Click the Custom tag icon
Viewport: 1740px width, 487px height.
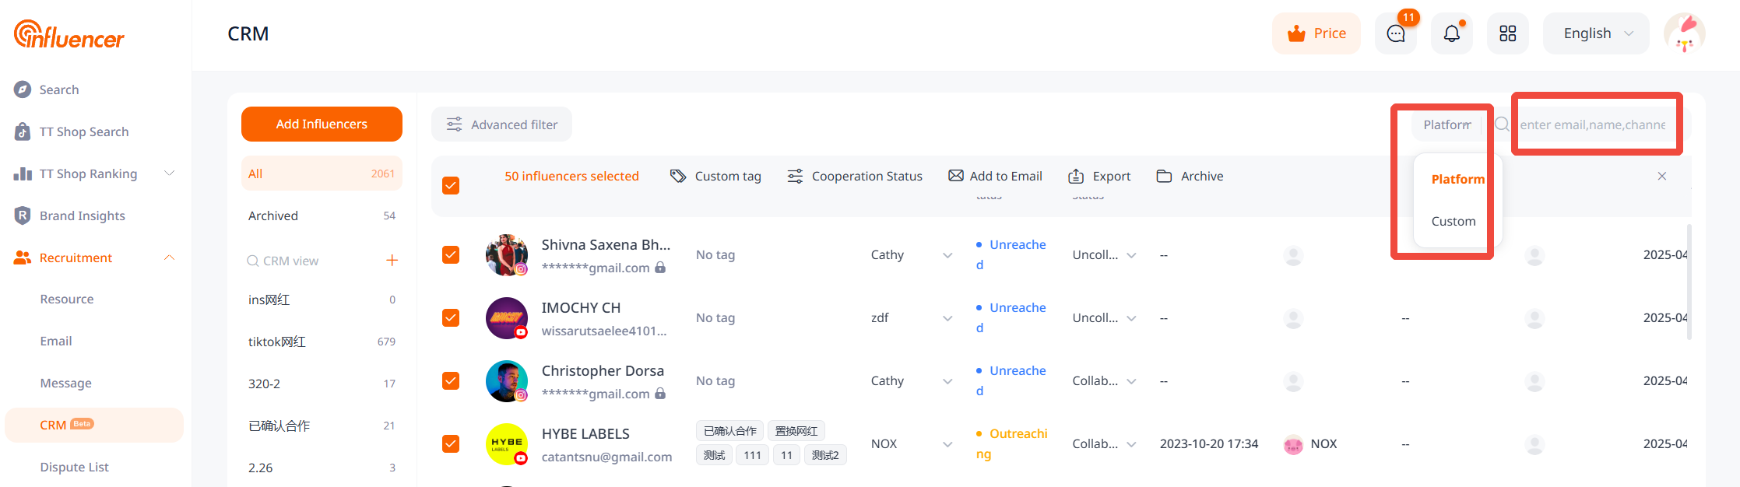677,177
